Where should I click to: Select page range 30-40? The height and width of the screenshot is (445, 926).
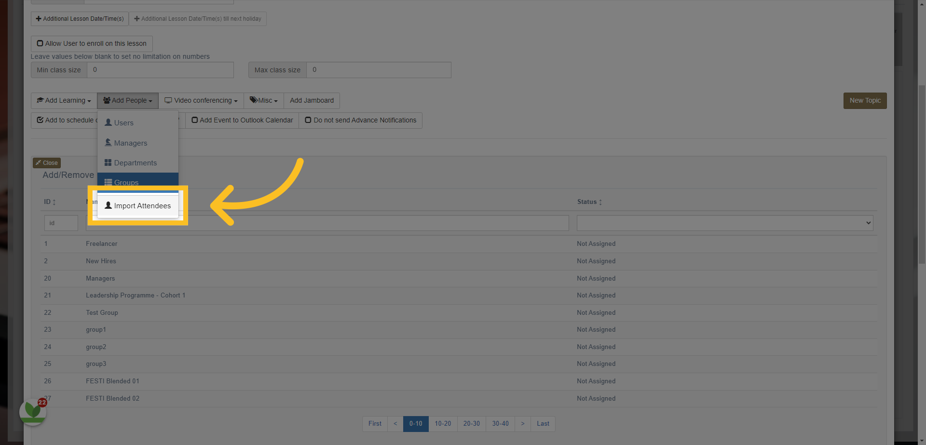[500, 424]
